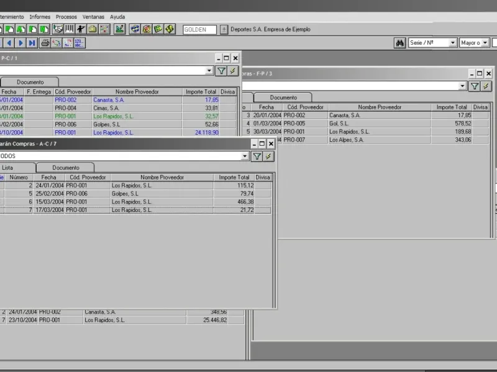
Task: Click the printer icon in toolbar
Action: click(45, 43)
